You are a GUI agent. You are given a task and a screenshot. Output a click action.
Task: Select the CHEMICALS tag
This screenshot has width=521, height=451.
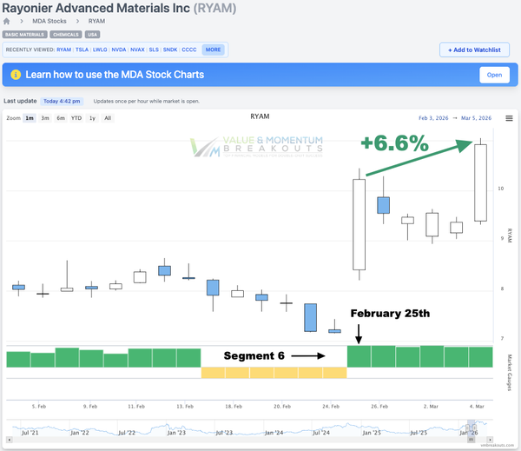66,35
